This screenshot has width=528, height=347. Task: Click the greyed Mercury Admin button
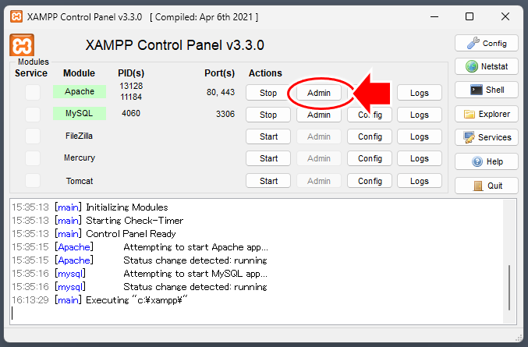tap(318, 158)
